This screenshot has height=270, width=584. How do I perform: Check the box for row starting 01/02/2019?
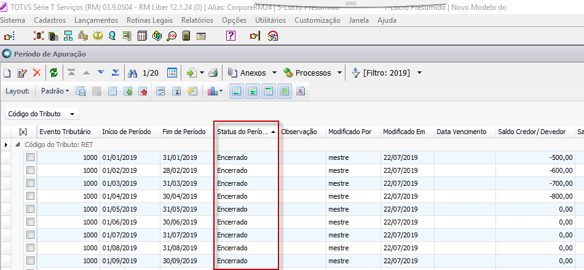pyautogui.click(x=31, y=170)
